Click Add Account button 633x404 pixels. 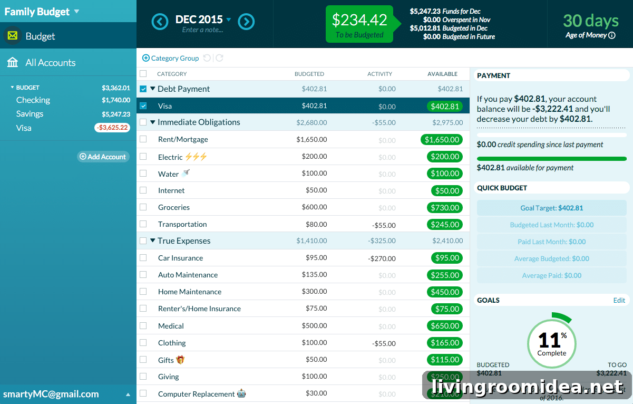click(103, 157)
